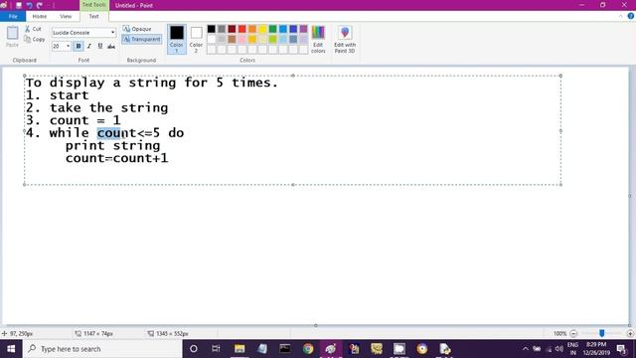The width and height of the screenshot is (636, 358).
Task: Pick the lime green swatch in the second row
Action: pyautogui.click(x=273, y=40)
